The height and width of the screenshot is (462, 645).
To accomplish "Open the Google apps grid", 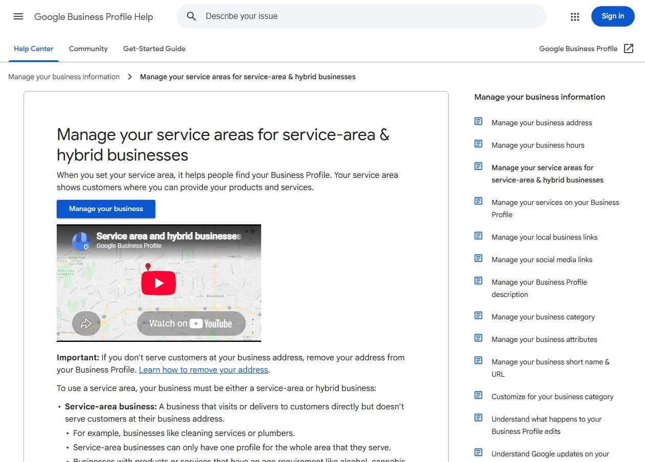I will click(575, 16).
